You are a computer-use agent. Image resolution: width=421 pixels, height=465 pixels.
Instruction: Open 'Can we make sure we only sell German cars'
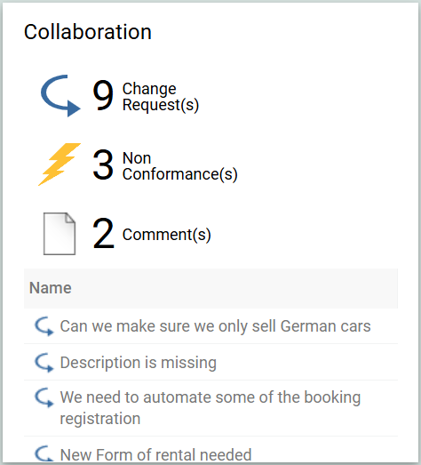(216, 326)
